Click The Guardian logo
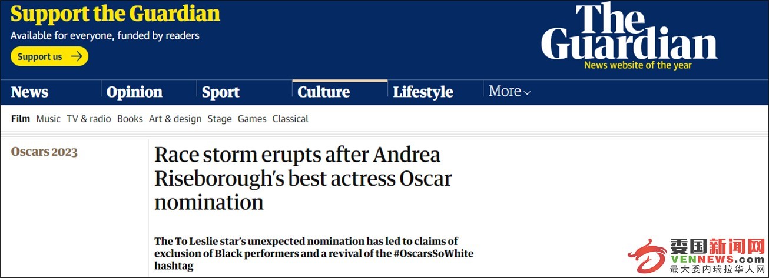769x278 pixels. coord(629,32)
